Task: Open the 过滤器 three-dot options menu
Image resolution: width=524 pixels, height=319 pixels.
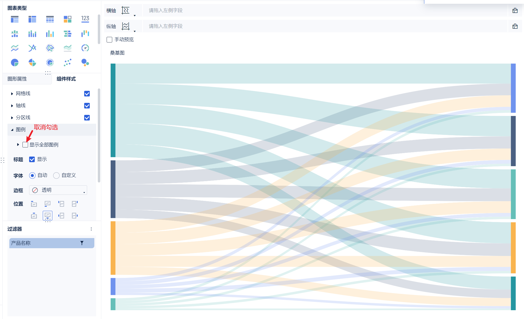Action: [x=91, y=229]
